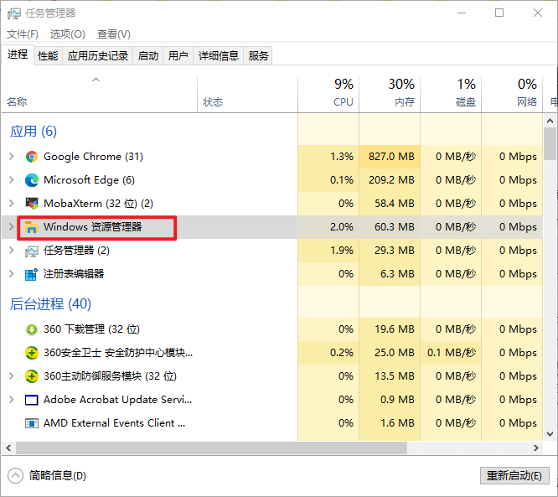
Task: Click the horizontal scrollbar thumb
Action: [x=211, y=448]
